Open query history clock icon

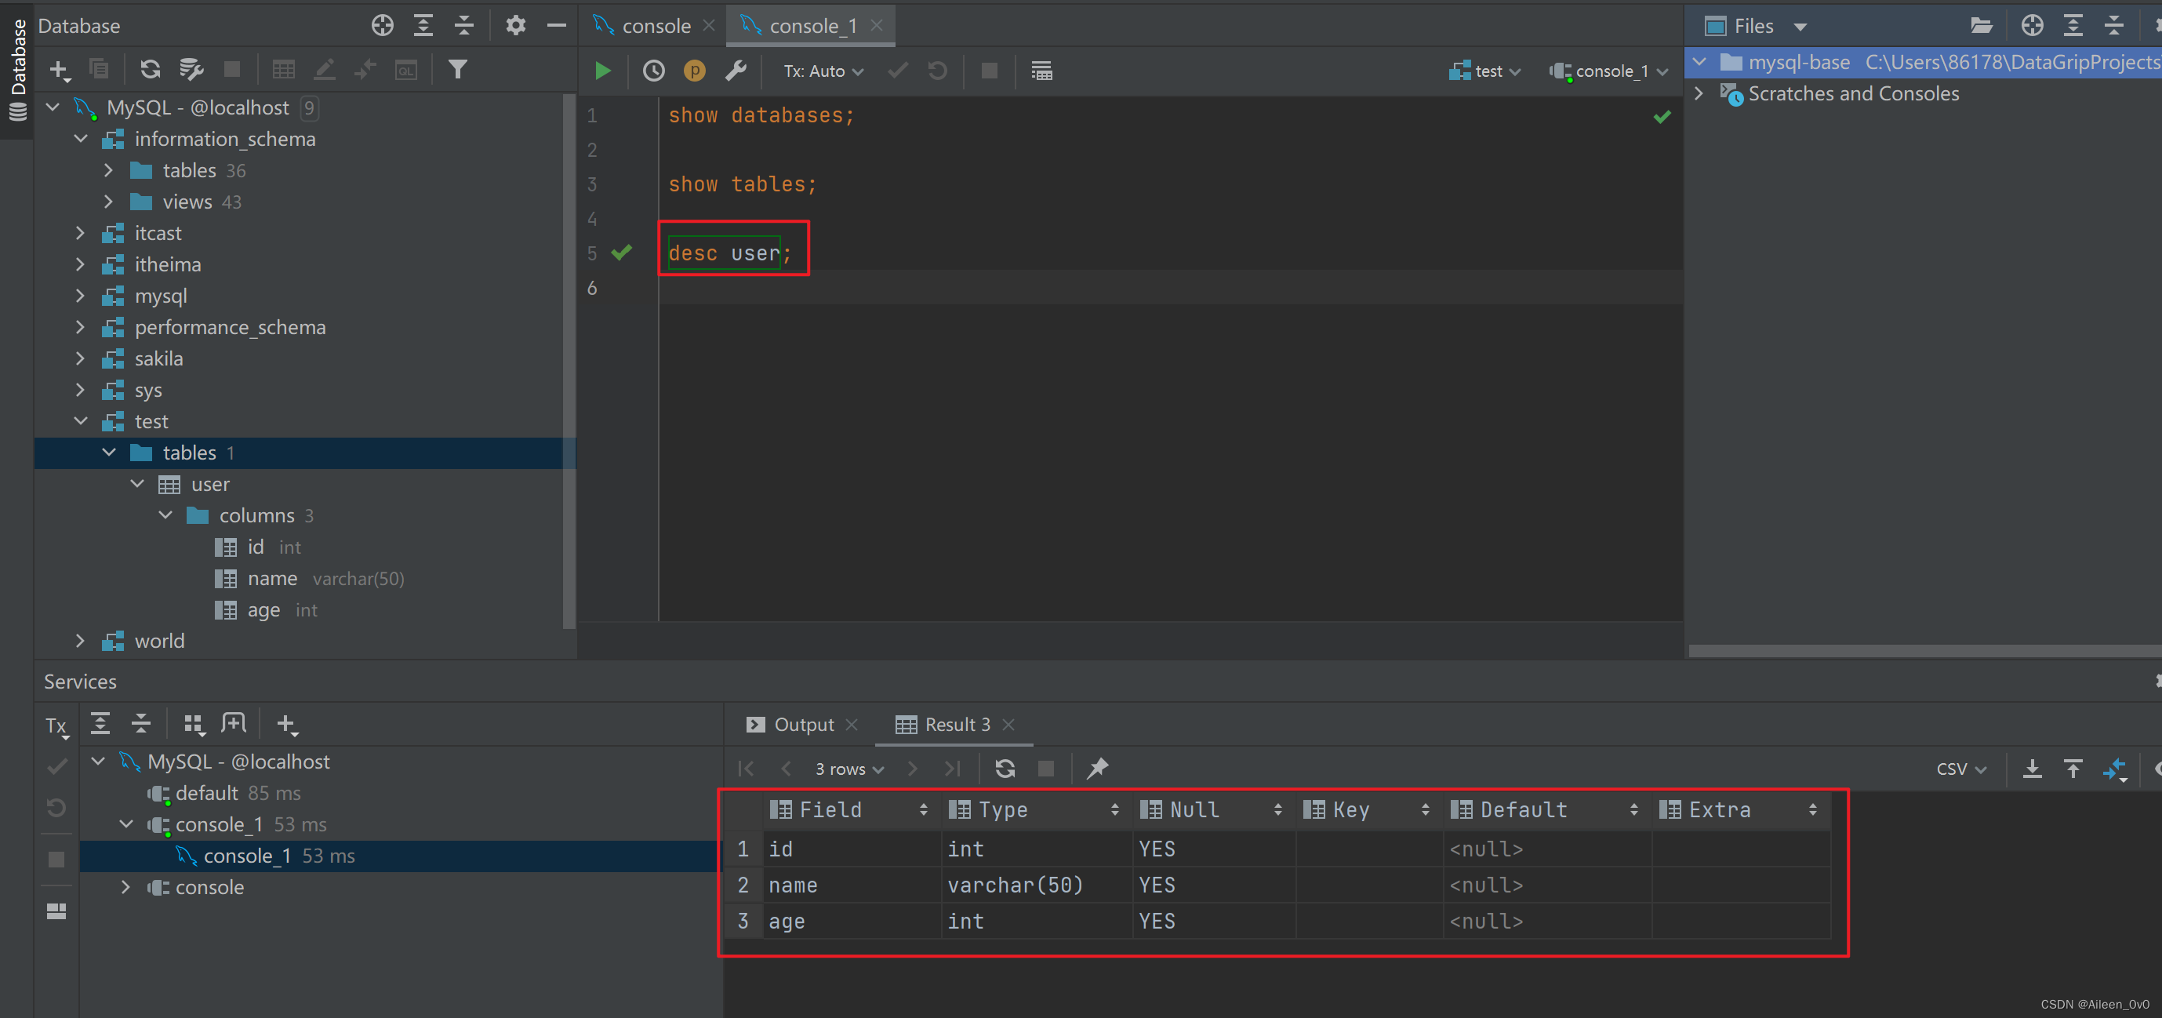(653, 71)
